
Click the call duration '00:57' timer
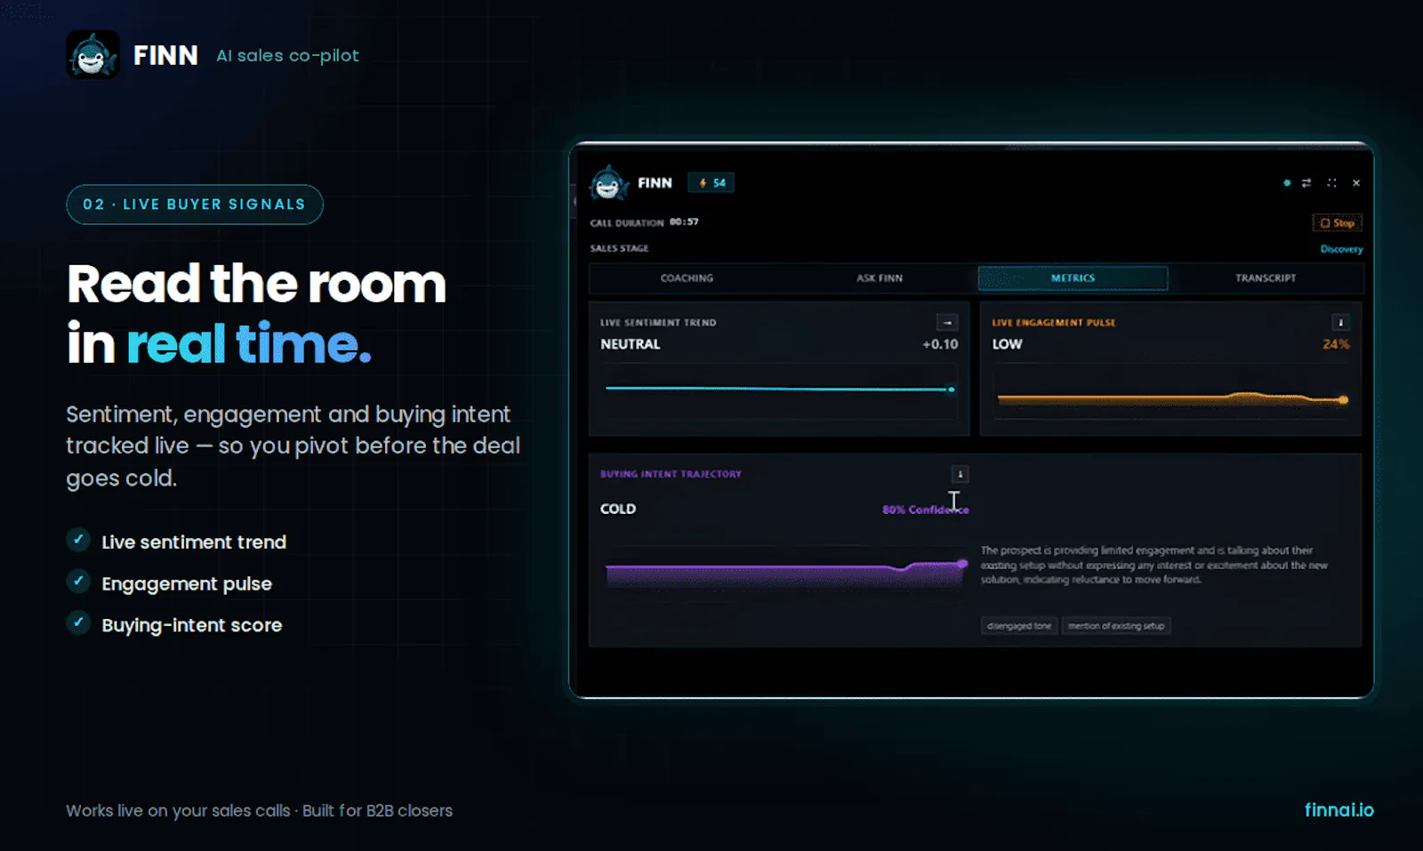(684, 222)
